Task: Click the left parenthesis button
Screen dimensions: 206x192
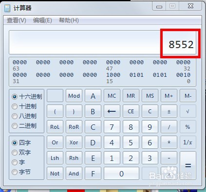Action: 55,111
